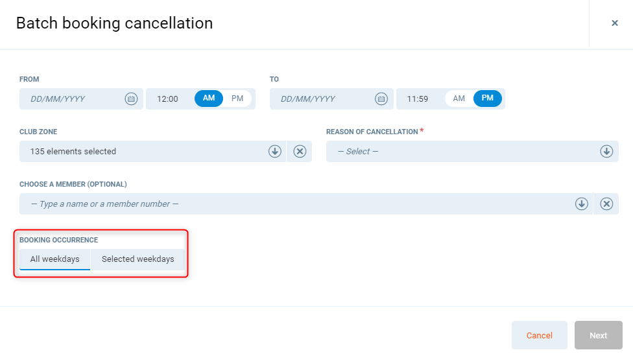Open the From date calendar picker
This screenshot has width=633, height=363.
pos(131,99)
